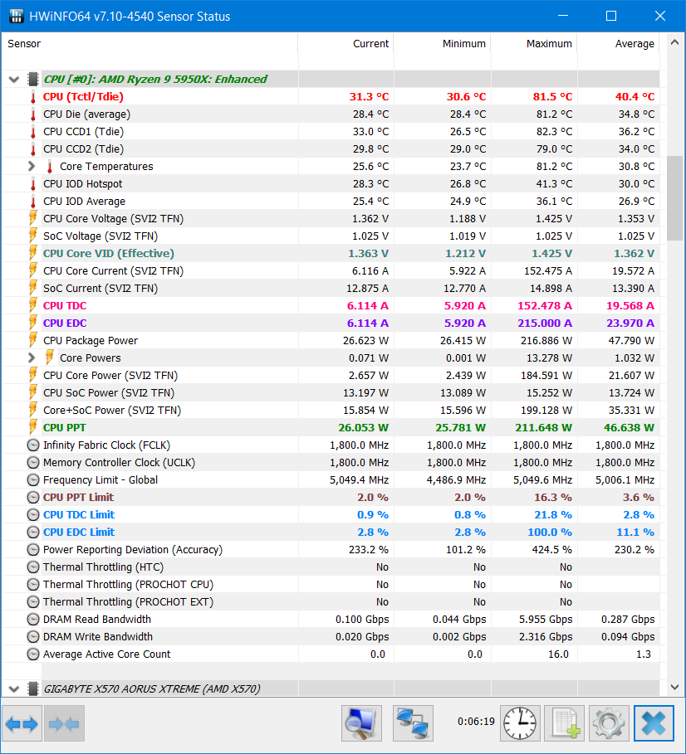The image size is (686, 754).
Task: Start logging with the sheet plus icon
Action: tap(564, 723)
